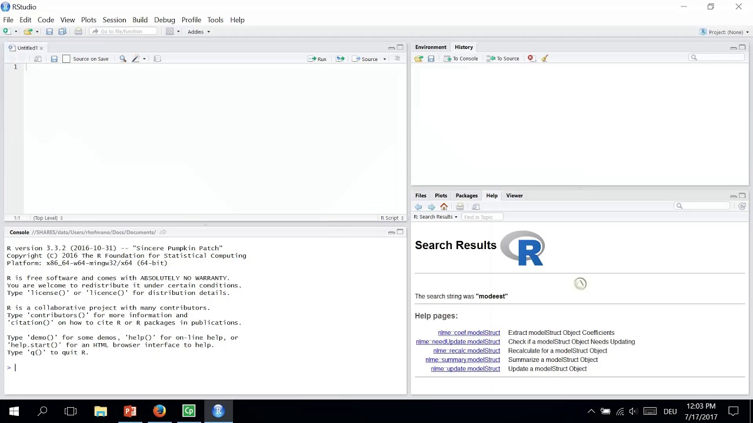Save Untitled1 using editor toolbar disk icon
Viewport: 753px width, 423px height.
point(54,59)
